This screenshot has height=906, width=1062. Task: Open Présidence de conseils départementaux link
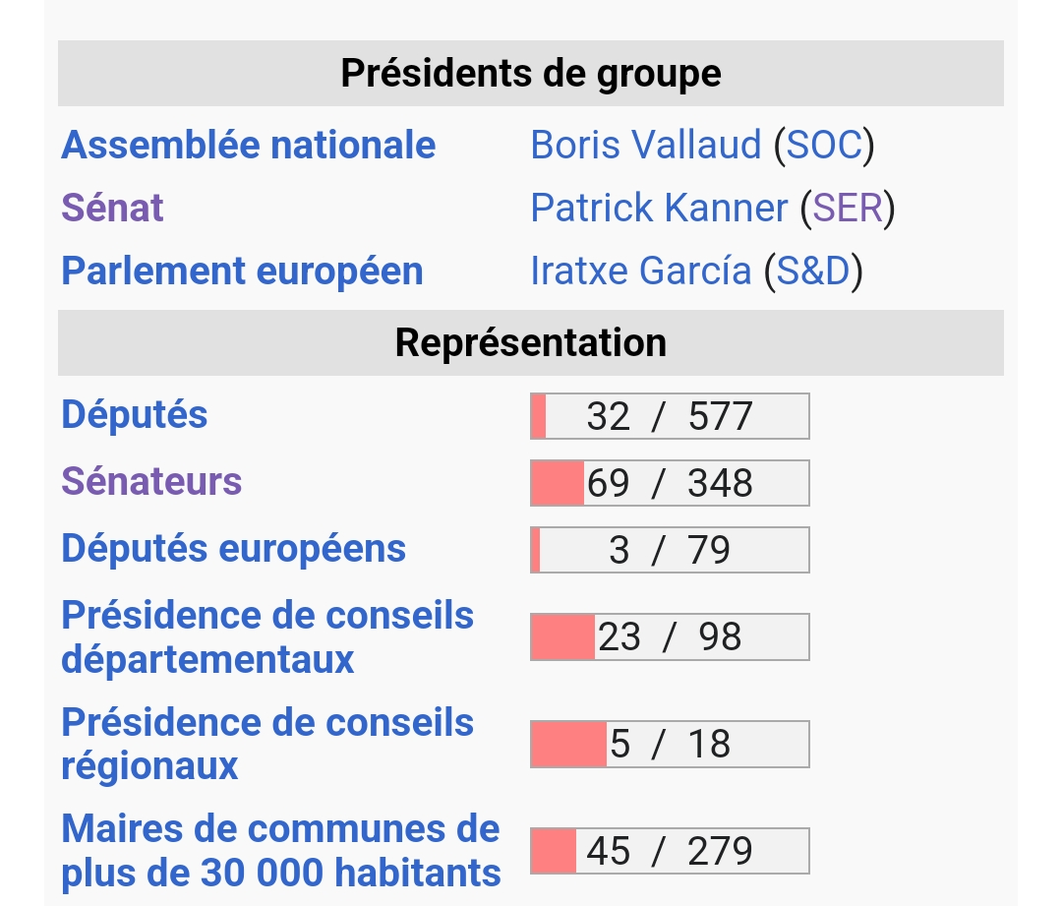267,637
